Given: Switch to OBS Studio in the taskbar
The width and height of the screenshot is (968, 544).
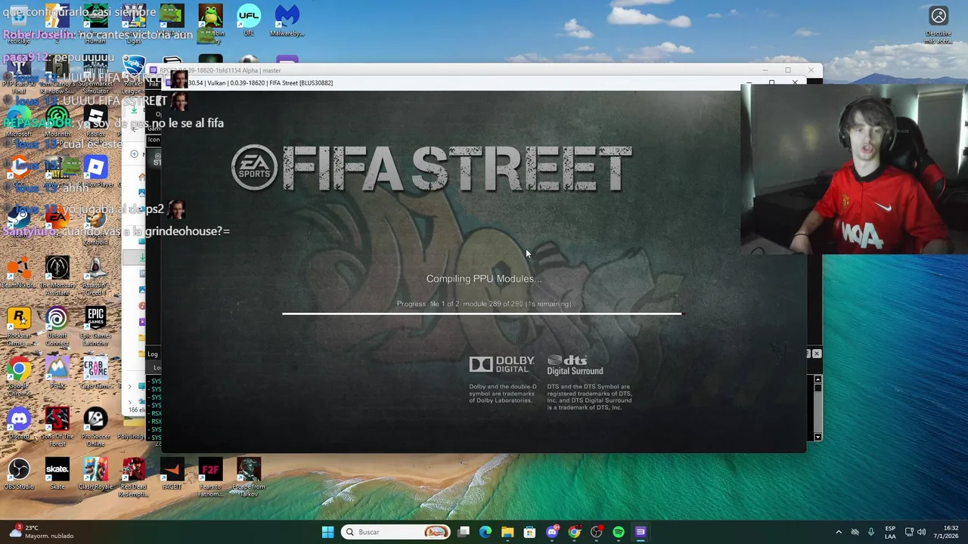Looking at the screenshot, I should tap(596, 532).
